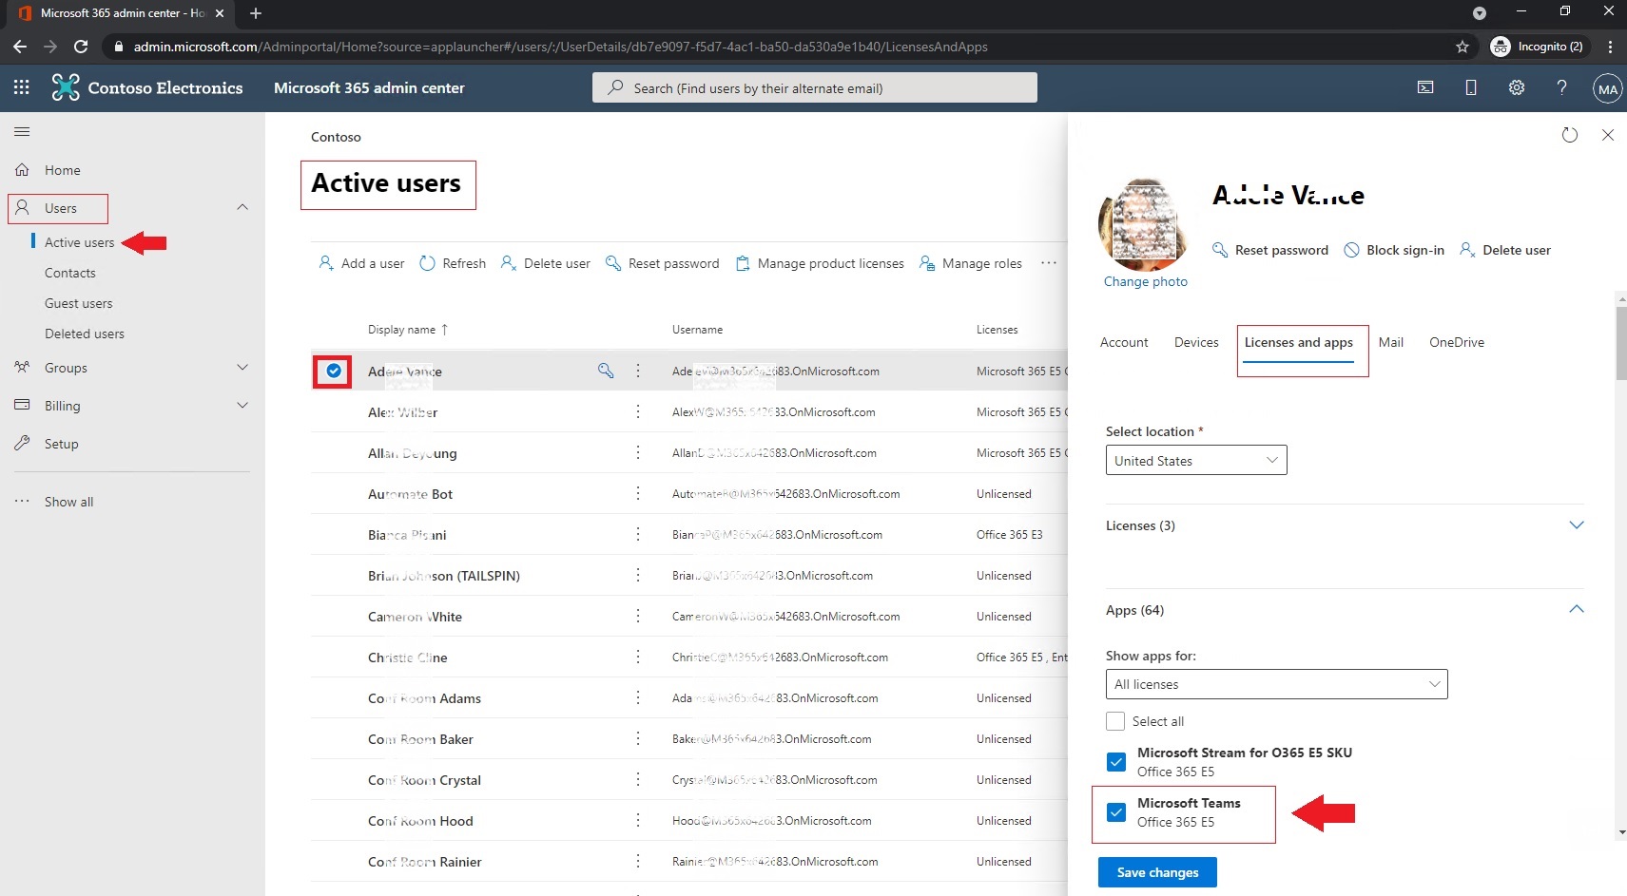Switch to the Mail tab
This screenshot has height=896, width=1627.
tap(1391, 342)
